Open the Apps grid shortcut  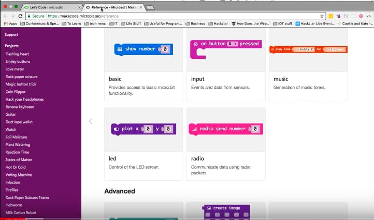[11, 23]
